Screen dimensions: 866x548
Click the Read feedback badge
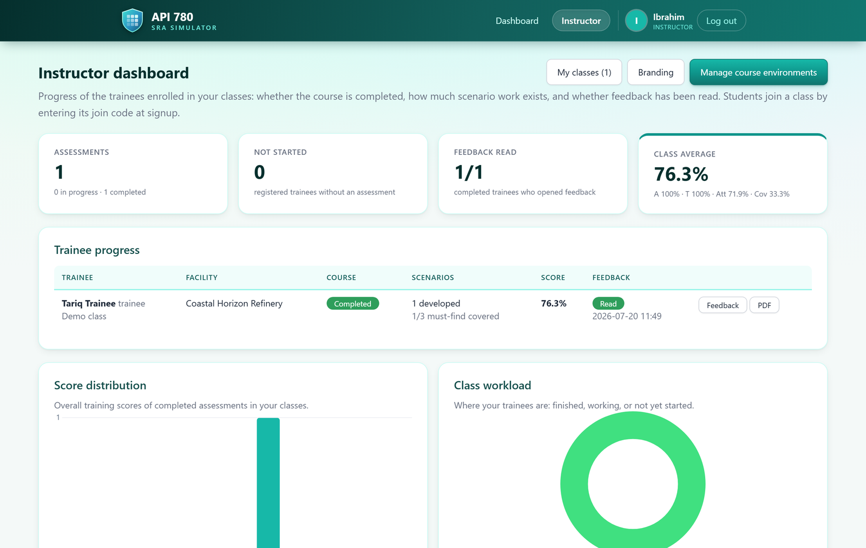(x=608, y=304)
